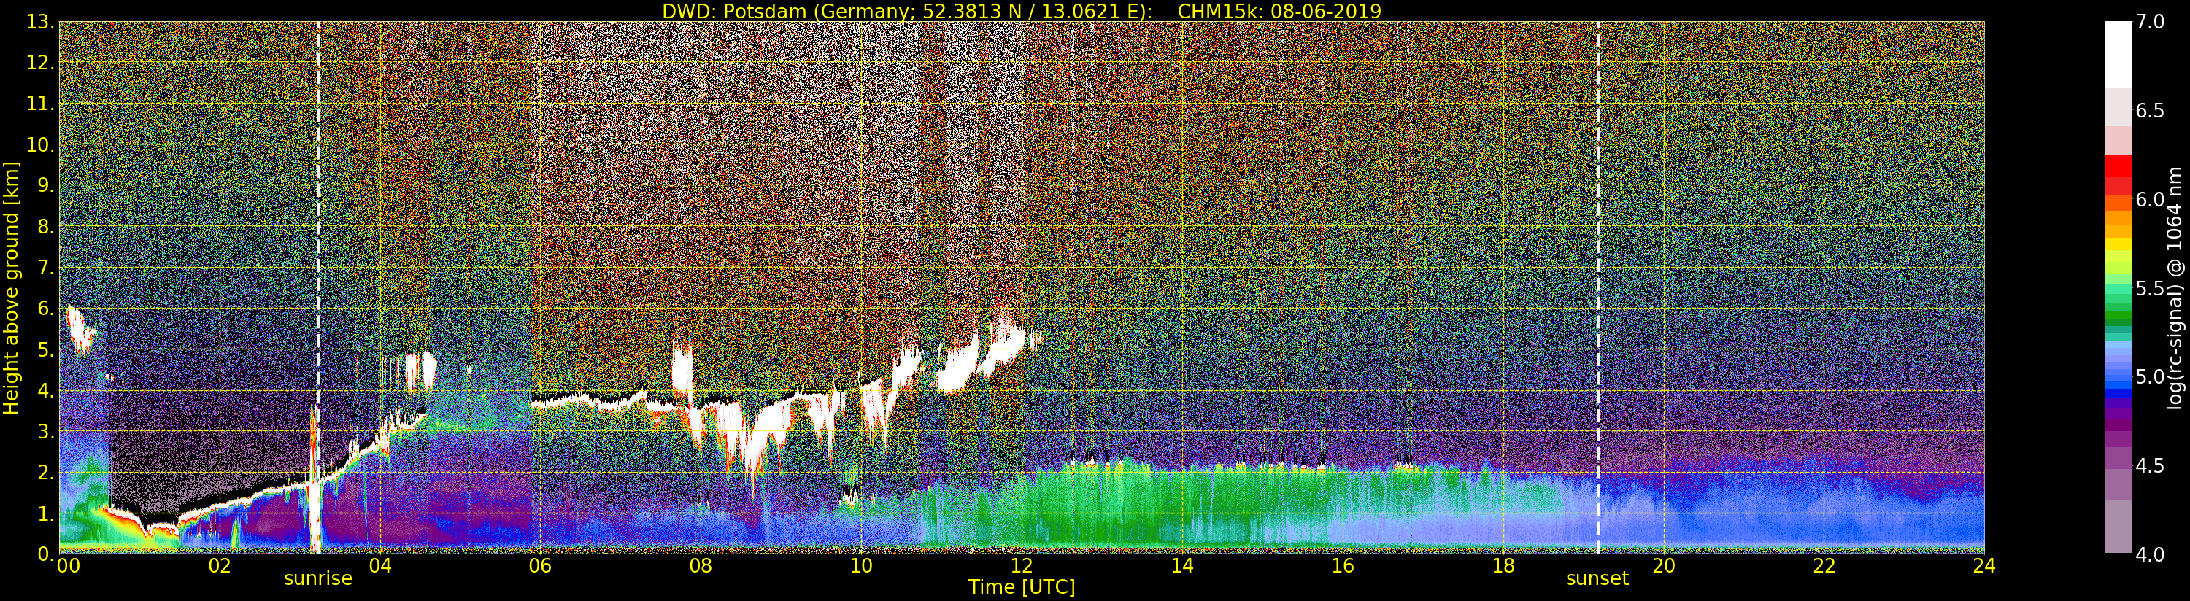Click the time axis tick label '22'
2190x601 pixels.
click(x=1824, y=566)
